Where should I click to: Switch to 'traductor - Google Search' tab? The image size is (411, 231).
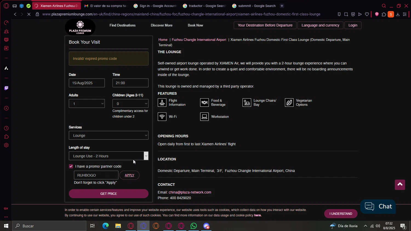pyautogui.click(x=204, y=6)
